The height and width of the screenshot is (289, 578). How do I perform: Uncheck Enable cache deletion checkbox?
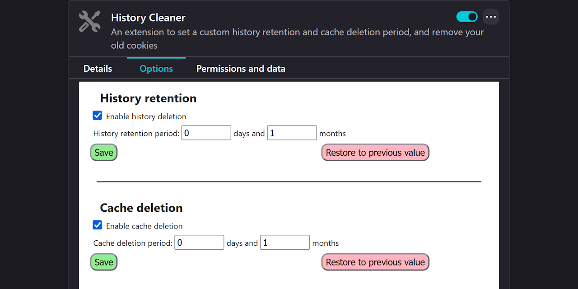(x=98, y=225)
